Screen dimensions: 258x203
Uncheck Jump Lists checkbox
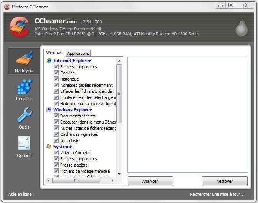pyautogui.click(x=56, y=140)
